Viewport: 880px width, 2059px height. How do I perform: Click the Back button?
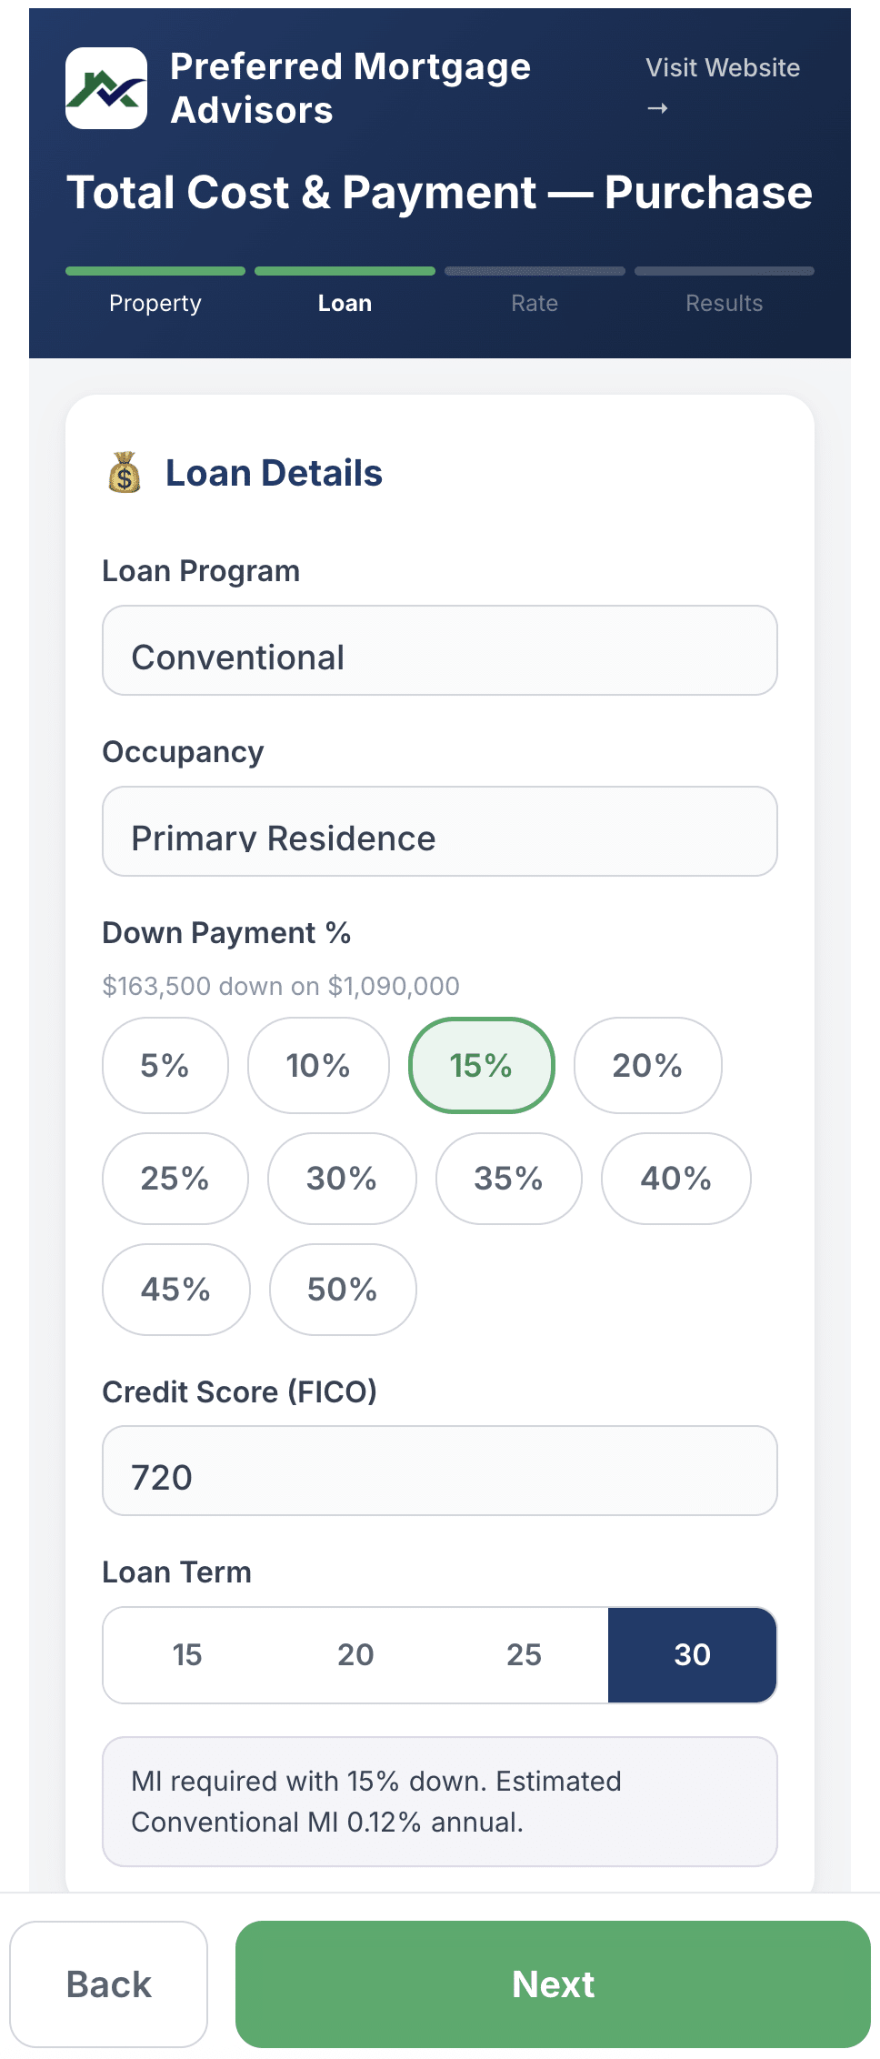109,1984
